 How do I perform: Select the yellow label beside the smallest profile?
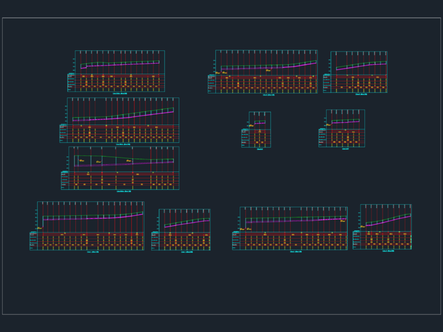coord(251,126)
